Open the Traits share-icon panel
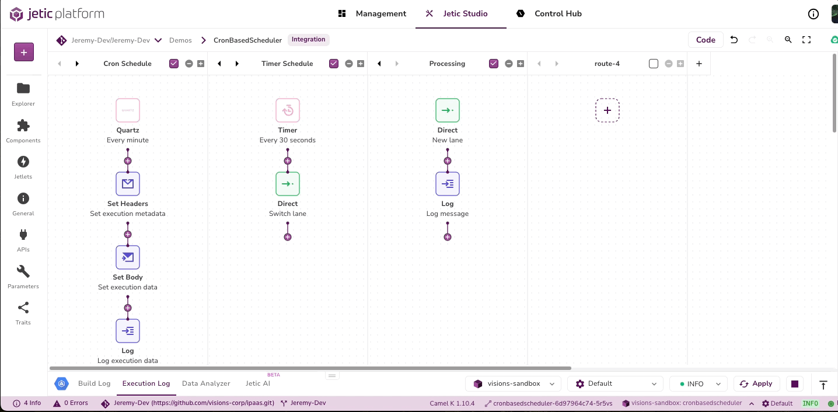This screenshot has height=412, width=838. pos(23,313)
